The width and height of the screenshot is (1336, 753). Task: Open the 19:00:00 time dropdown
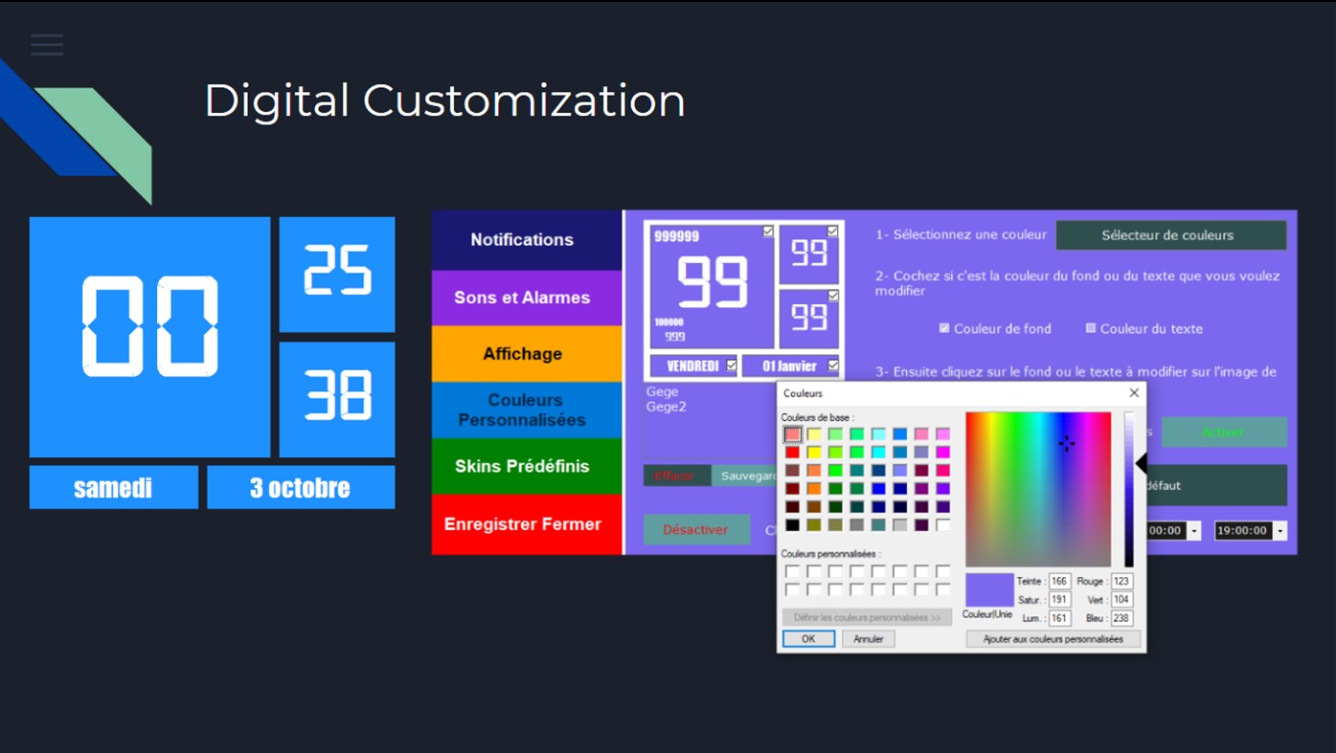tap(1280, 530)
